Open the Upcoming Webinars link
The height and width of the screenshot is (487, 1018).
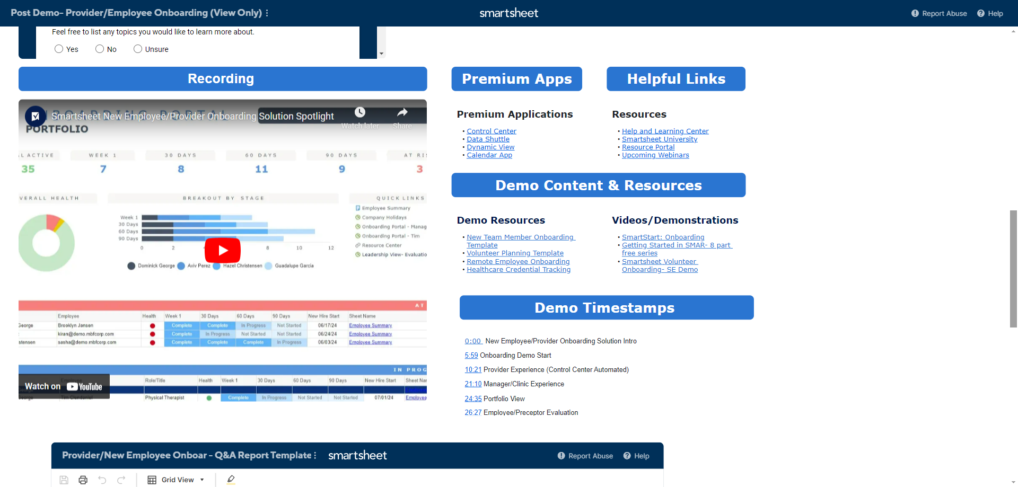click(655, 155)
